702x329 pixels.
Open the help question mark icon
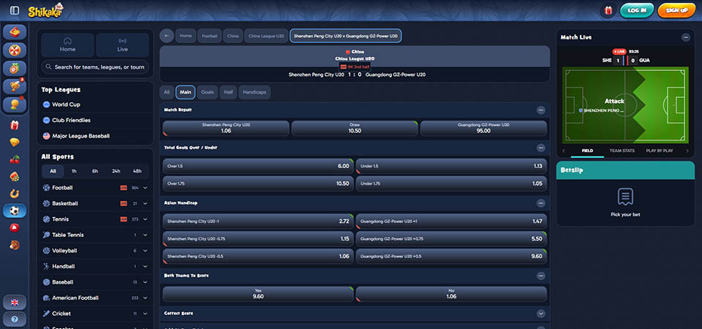point(15,319)
